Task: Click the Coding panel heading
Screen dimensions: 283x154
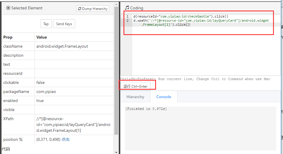Action: point(137,8)
